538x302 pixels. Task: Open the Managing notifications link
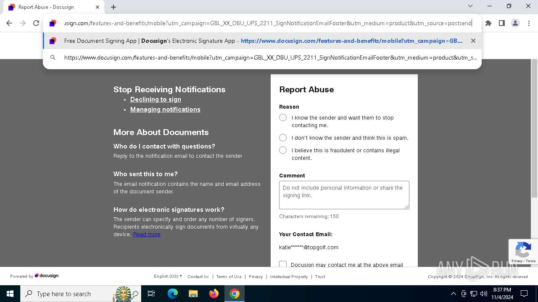(x=165, y=109)
